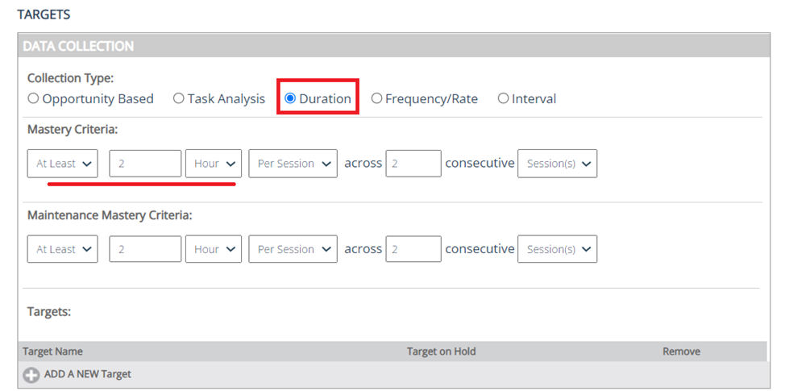The image size is (785, 391).
Task: Open Maintenance Mastery At Least dropdown
Action: click(x=63, y=250)
